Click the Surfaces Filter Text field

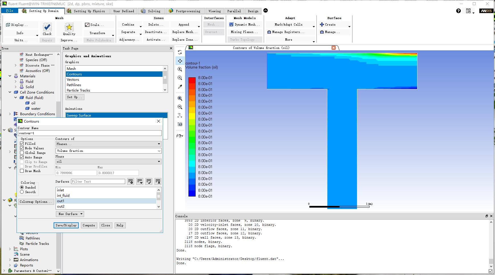click(98, 181)
